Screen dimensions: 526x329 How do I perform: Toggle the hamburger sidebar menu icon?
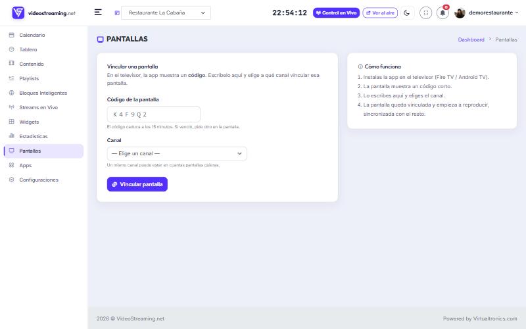pyautogui.click(x=98, y=13)
